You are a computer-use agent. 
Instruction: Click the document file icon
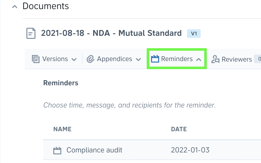pos(31,33)
